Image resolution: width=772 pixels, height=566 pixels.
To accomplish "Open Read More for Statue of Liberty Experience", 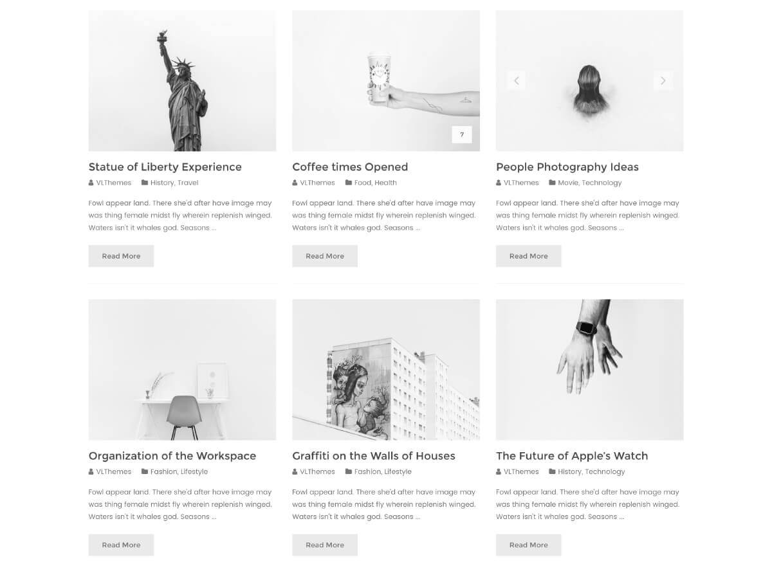I will click(x=121, y=256).
